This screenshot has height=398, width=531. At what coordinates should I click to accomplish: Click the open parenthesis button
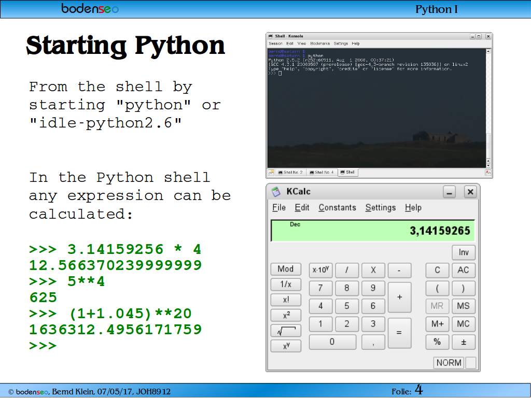(437, 288)
